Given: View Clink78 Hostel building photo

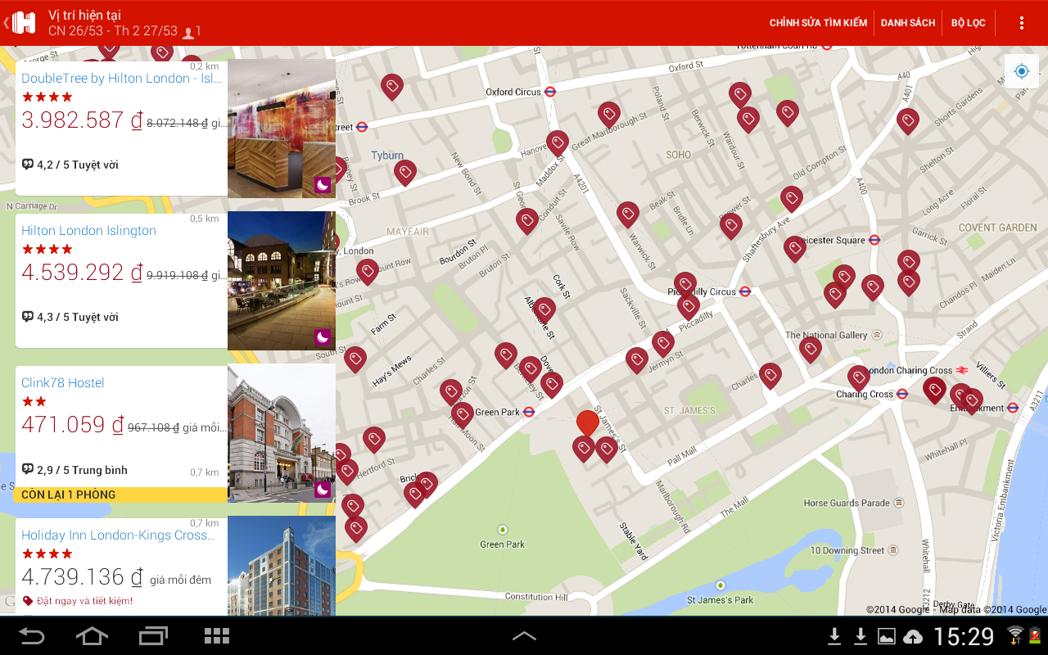Looking at the screenshot, I should [x=282, y=433].
